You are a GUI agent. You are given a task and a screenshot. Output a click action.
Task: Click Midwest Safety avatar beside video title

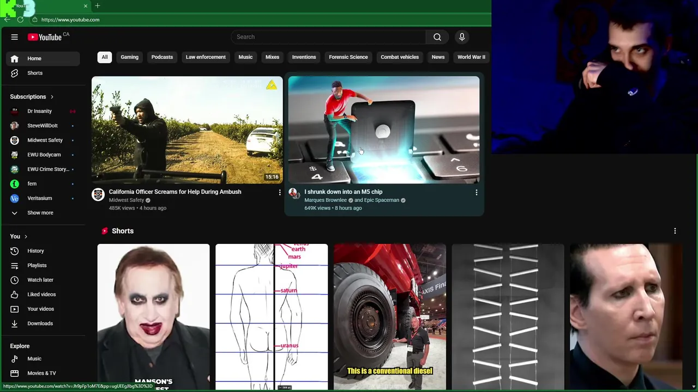point(98,194)
